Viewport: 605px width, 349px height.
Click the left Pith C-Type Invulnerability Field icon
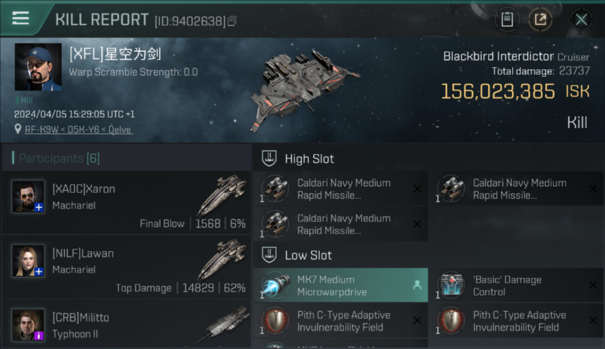pyautogui.click(x=275, y=321)
